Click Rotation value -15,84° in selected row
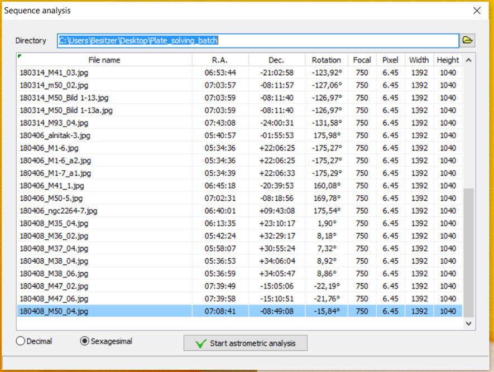Screen dimensions: 494x372 [327, 311]
